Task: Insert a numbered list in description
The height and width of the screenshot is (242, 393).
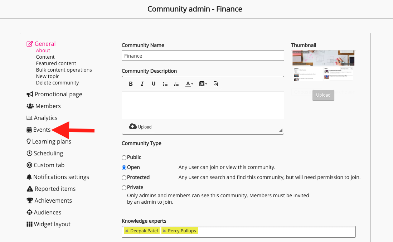Action: coord(176,84)
